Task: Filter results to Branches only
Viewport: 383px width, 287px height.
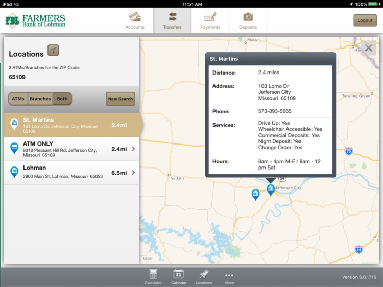Action: pos(40,99)
